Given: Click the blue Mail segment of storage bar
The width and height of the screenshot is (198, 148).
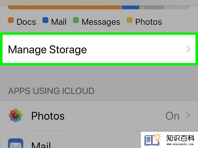Looking at the screenshot, I should tap(130, 7).
